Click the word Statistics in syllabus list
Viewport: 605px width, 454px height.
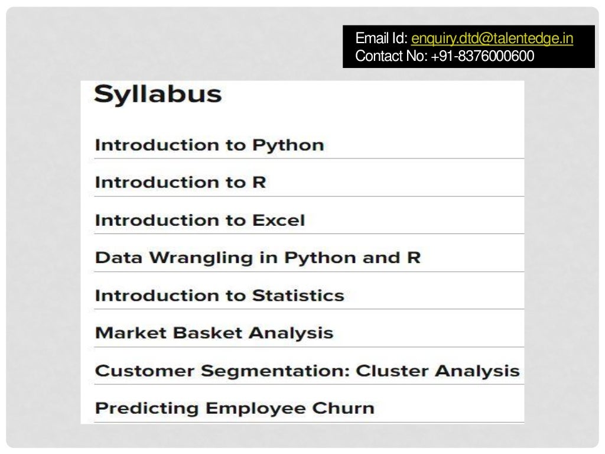[298, 296]
